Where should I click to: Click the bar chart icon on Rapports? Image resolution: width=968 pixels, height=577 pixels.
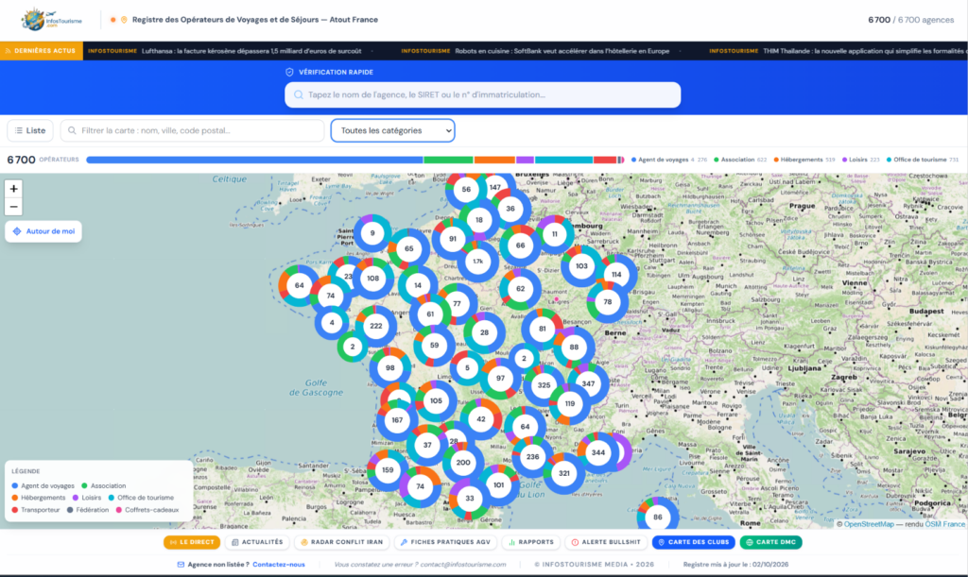coord(511,542)
